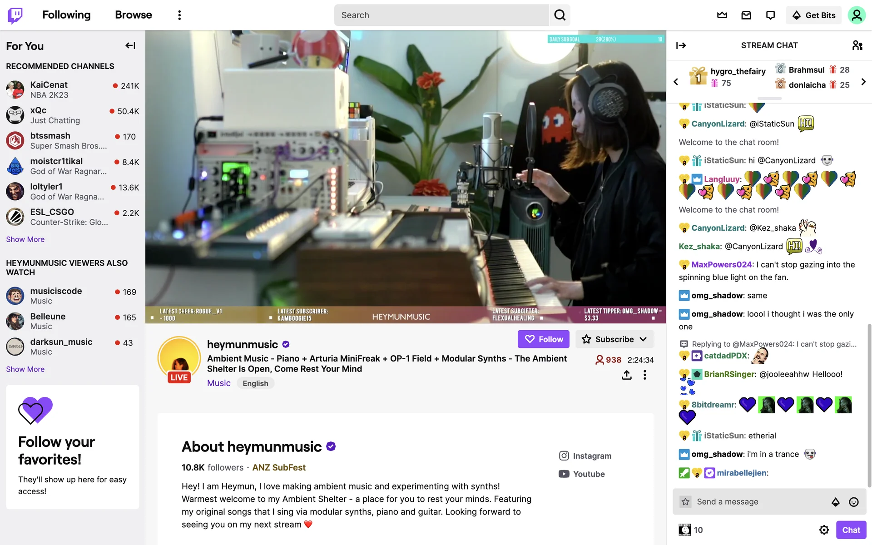Open the user profile avatar menu
Image resolution: width=872 pixels, height=545 pixels.
[857, 15]
